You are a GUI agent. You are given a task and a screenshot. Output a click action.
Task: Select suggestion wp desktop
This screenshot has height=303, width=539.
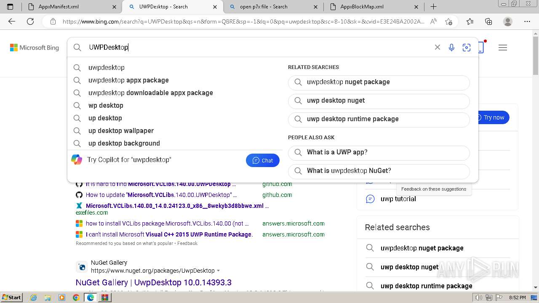tap(175, 105)
